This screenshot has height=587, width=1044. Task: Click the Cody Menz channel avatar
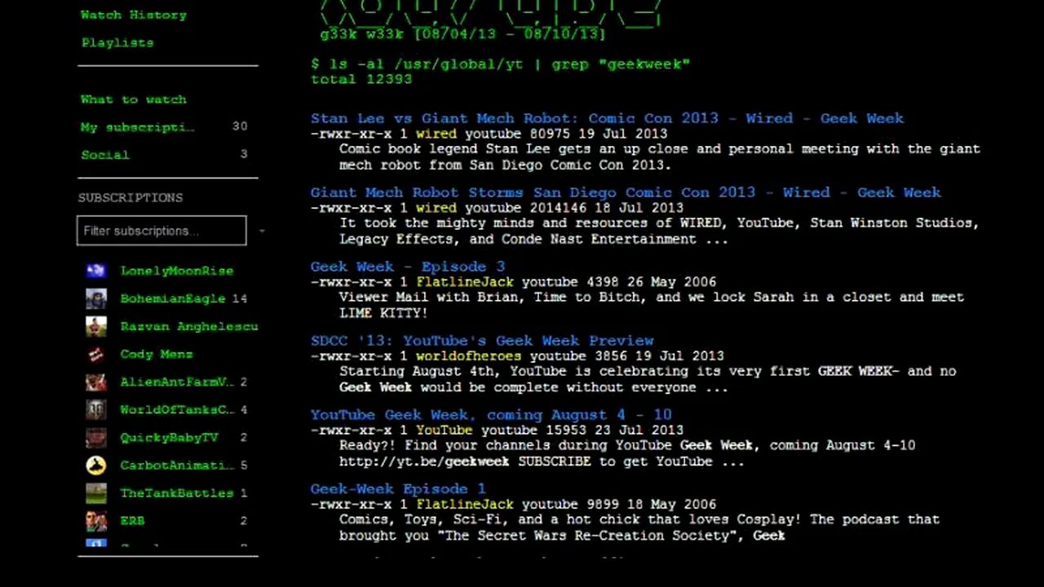(x=96, y=354)
